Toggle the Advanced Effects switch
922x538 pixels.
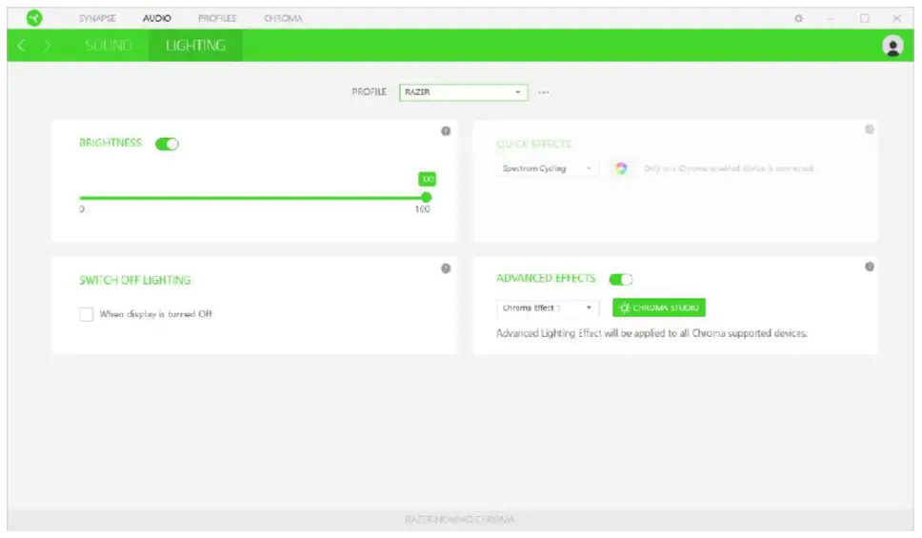pos(621,279)
